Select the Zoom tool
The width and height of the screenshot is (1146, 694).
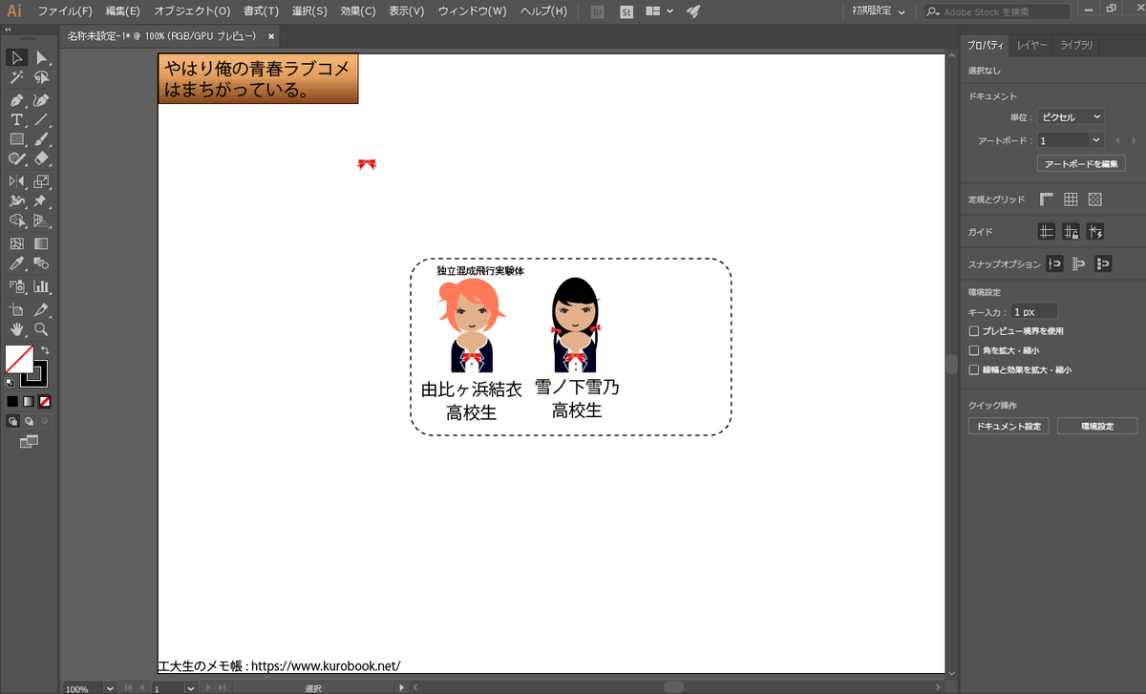point(41,329)
